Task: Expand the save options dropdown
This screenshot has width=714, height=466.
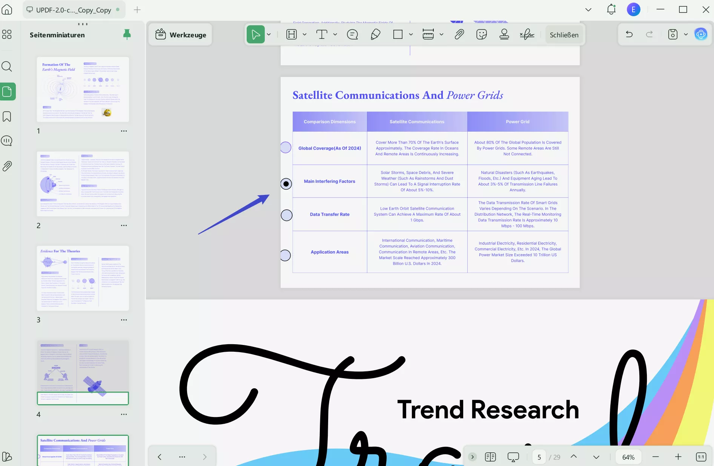Action: pos(686,34)
